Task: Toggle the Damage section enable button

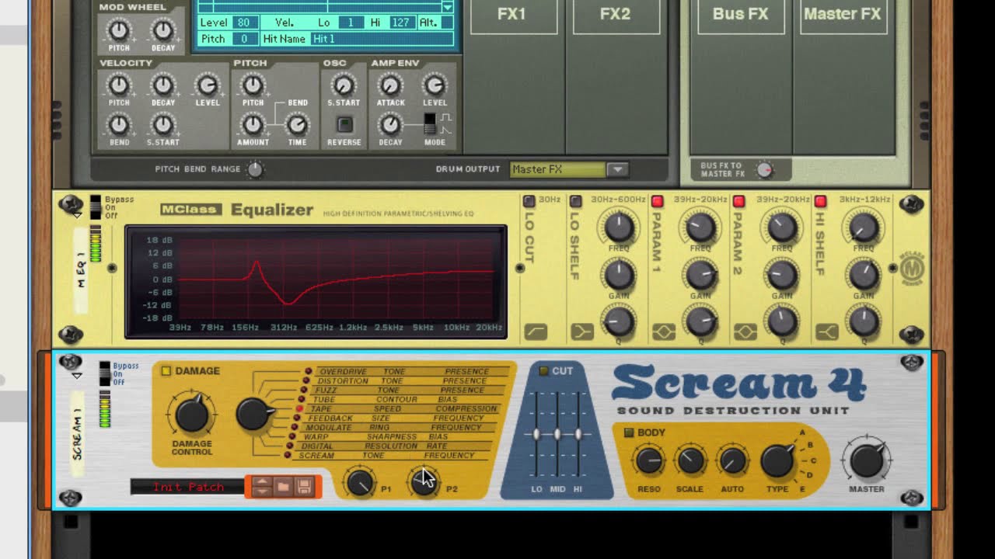Action: pyautogui.click(x=166, y=371)
